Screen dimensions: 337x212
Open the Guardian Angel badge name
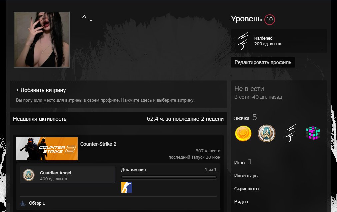pos(55,173)
